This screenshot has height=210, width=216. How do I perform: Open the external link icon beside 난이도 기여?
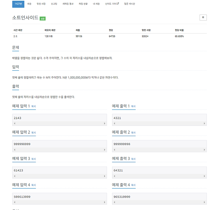click(x=117, y=4)
